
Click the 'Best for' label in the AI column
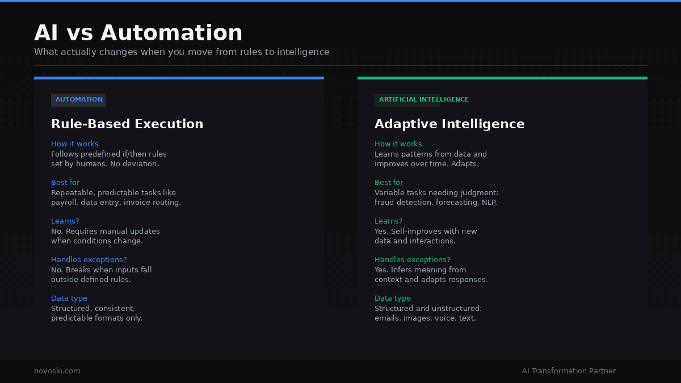coord(389,182)
